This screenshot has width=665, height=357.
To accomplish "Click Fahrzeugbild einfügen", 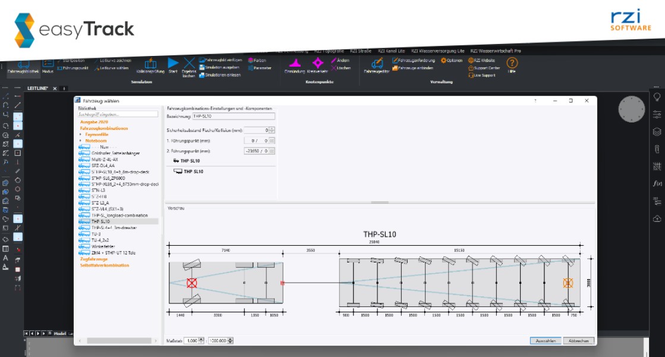I will [220, 60].
